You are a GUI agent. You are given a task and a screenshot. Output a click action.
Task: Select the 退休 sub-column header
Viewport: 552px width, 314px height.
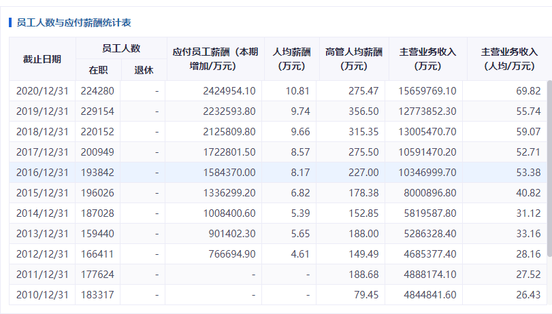pos(144,70)
